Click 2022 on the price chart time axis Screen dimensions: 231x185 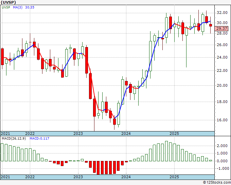coord(30,133)
